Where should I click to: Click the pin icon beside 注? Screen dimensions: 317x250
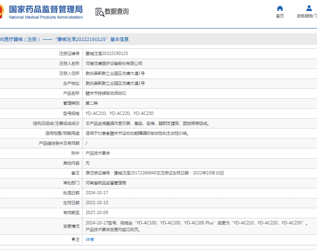click(x=74, y=239)
